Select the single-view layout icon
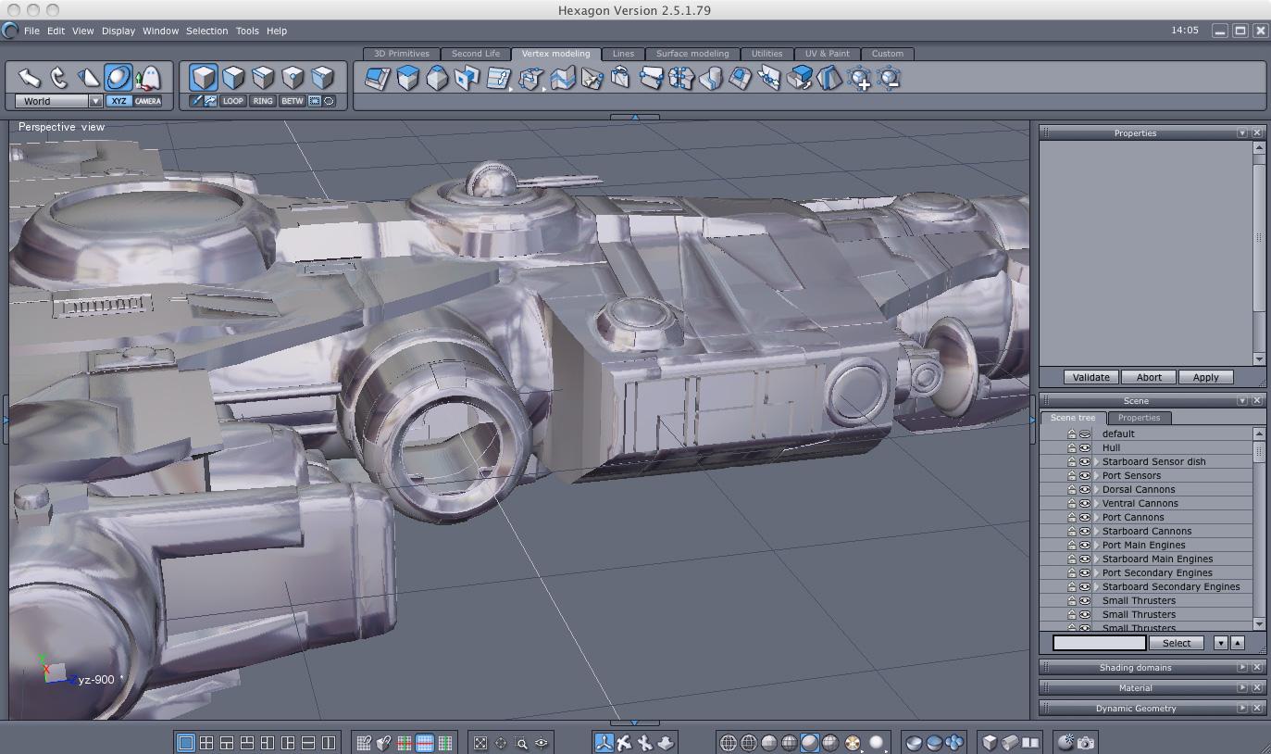Viewport: 1271px width, 754px height. click(185, 742)
